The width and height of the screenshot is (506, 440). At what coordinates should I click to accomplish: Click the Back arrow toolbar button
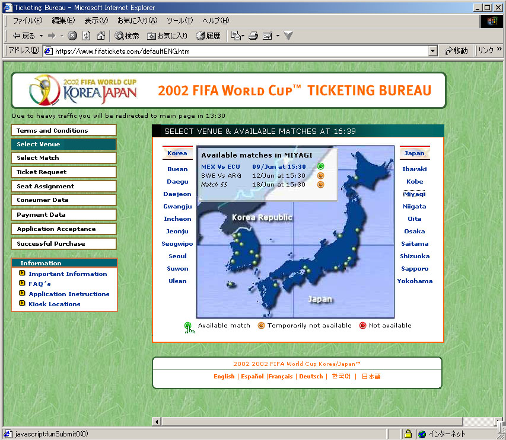(24, 36)
